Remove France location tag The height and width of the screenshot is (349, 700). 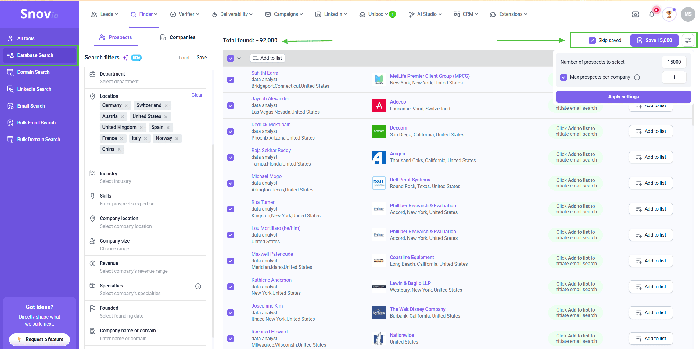click(121, 138)
